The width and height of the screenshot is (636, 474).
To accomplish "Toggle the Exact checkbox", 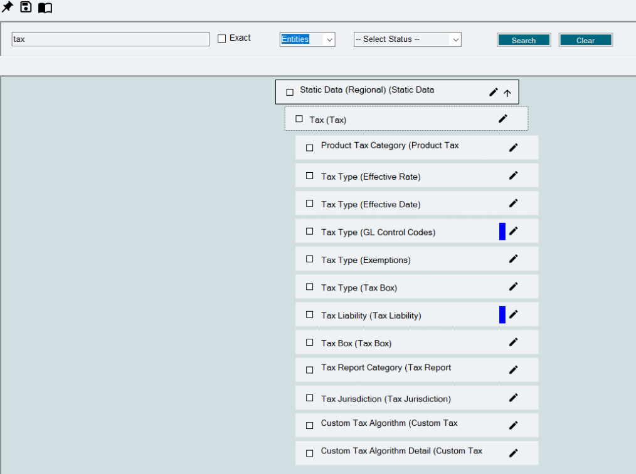I will point(221,38).
